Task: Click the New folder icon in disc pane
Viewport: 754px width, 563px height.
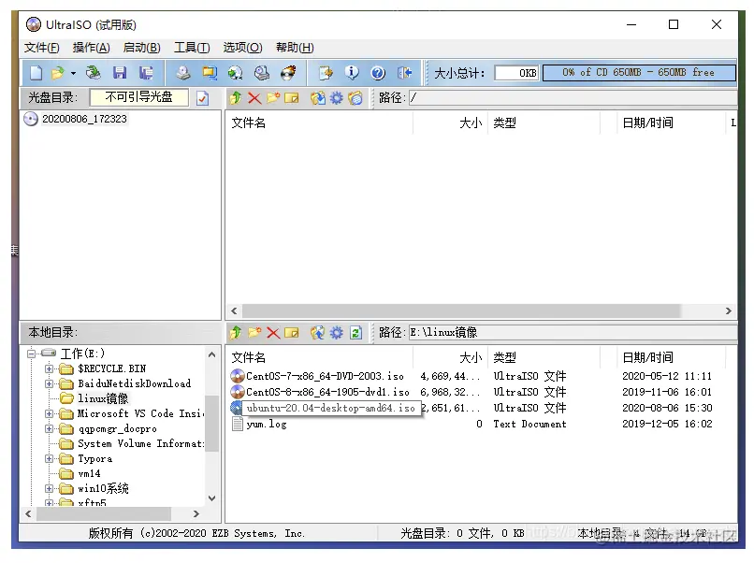Action: click(272, 98)
